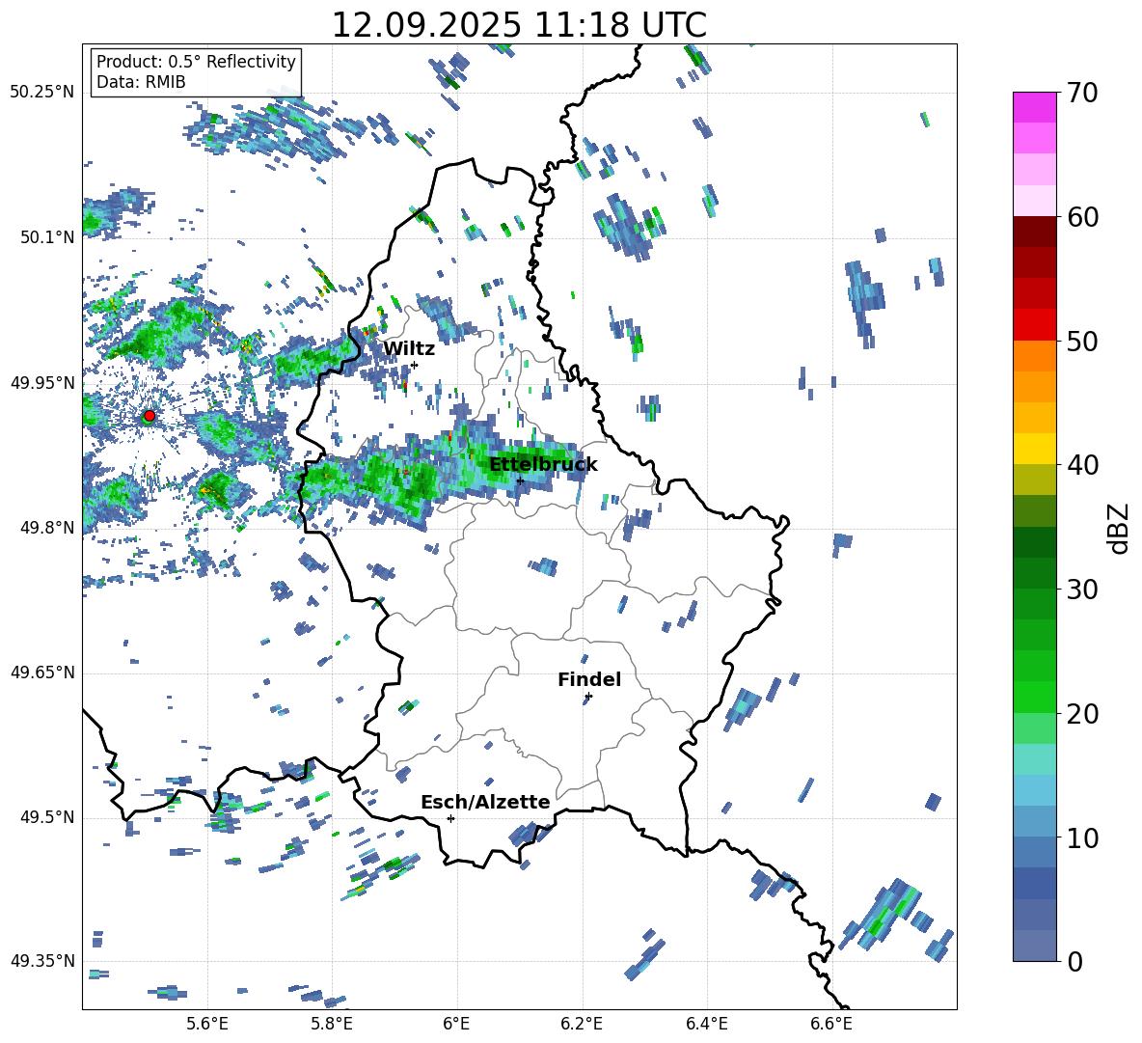Click the dark red colorbar segment below 60
This screenshot has width=1142, height=1043.
1034,232
